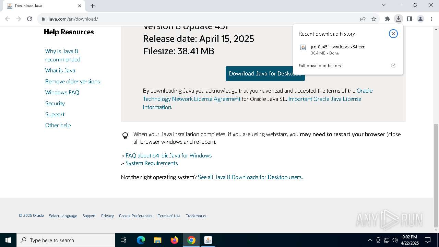The image size is (439, 247).
Task: Reload the page
Action: [29, 19]
